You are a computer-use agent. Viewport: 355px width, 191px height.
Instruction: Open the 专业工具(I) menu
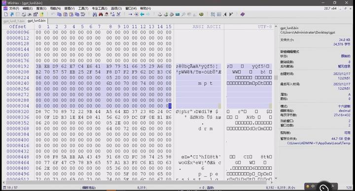click(x=100, y=8)
